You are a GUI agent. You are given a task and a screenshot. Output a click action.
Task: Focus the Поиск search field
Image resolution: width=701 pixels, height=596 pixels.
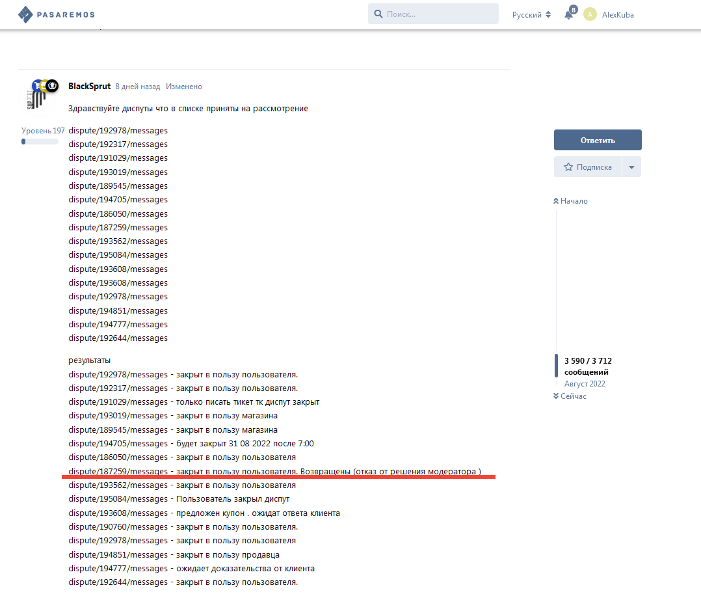click(x=433, y=14)
